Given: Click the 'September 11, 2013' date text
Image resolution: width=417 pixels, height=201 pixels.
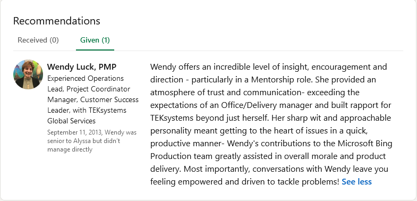Looking at the screenshot, I should tap(75, 132).
